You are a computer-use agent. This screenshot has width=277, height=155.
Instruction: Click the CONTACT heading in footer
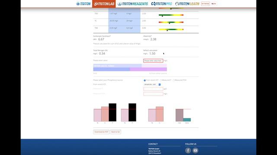point(153,144)
